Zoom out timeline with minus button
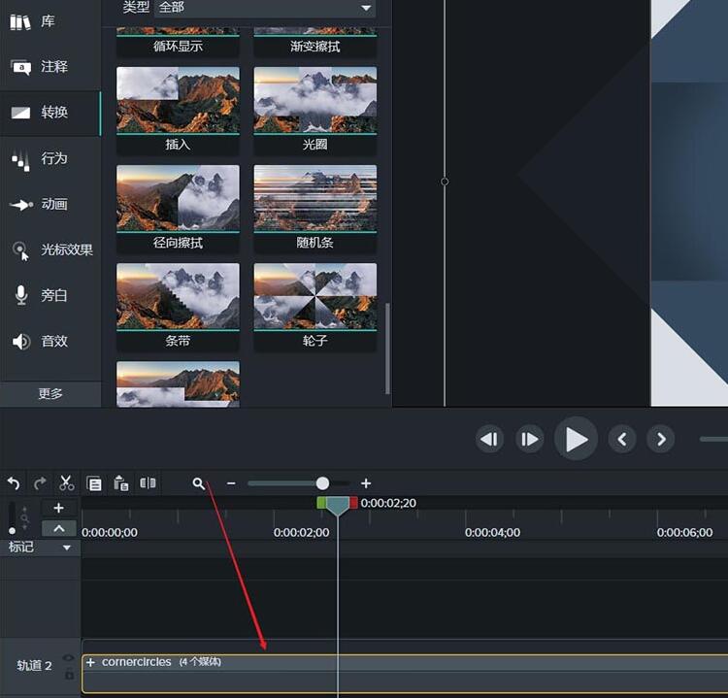The height and width of the screenshot is (698, 728). point(231,483)
